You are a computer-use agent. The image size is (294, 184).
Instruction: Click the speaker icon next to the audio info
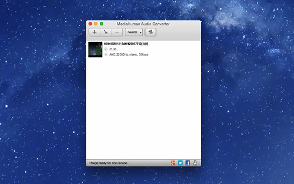[x=106, y=54]
